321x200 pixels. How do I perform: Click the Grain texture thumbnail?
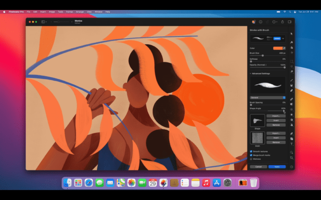pyautogui.click(x=257, y=138)
